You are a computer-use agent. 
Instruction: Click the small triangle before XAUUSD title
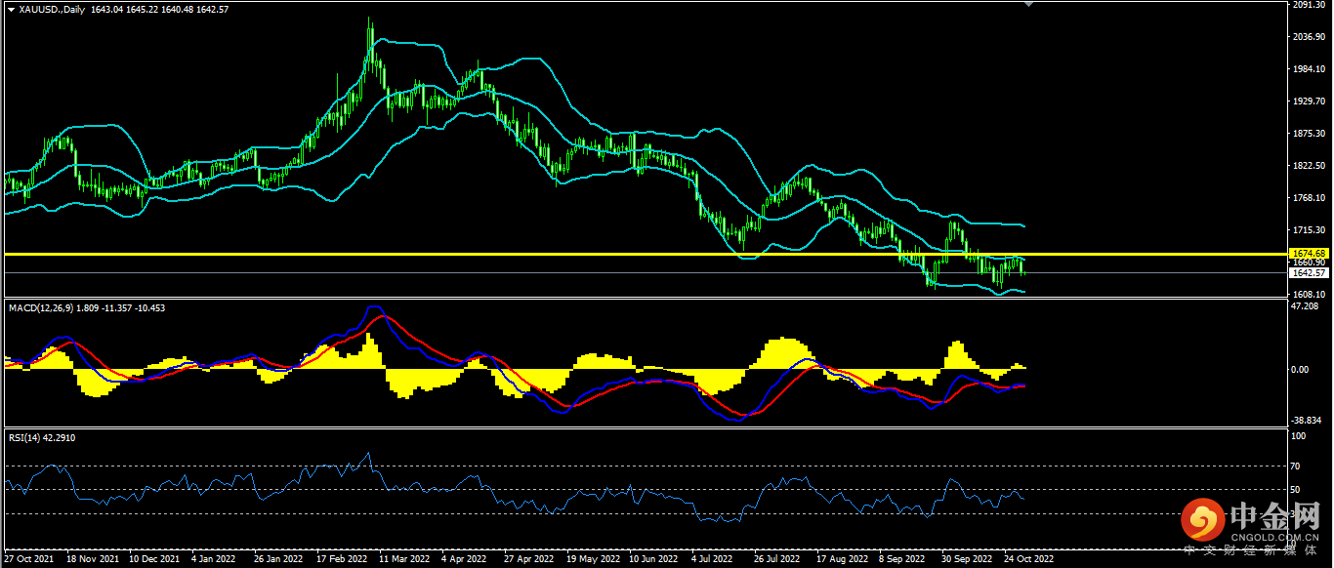(x=11, y=9)
